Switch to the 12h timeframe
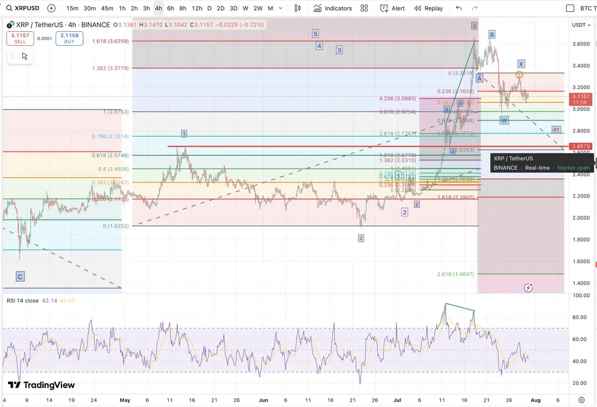This screenshot has width=597, height=407. (197, 8)
